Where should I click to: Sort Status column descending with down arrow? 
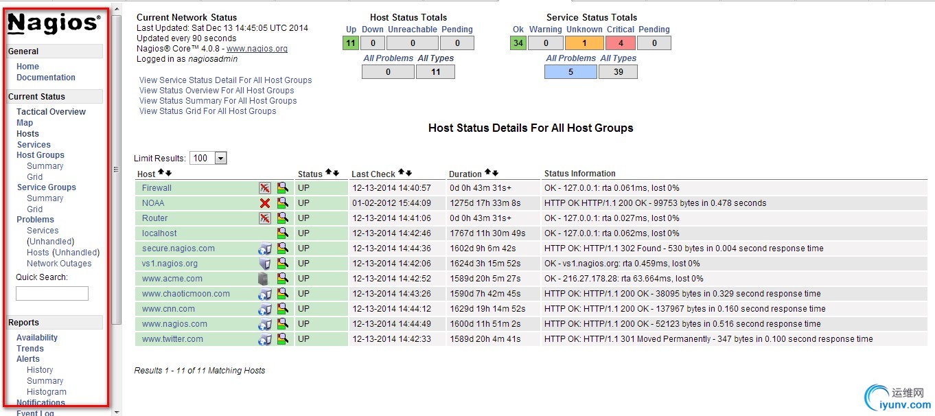pyautogui.click(x=336, y=173)
